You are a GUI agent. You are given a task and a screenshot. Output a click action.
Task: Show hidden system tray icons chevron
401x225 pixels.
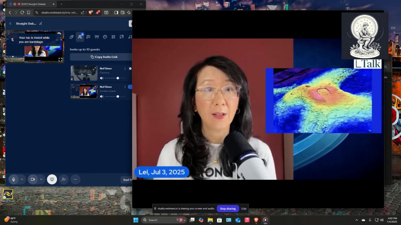pyautogui.click(x=357, y=220)
